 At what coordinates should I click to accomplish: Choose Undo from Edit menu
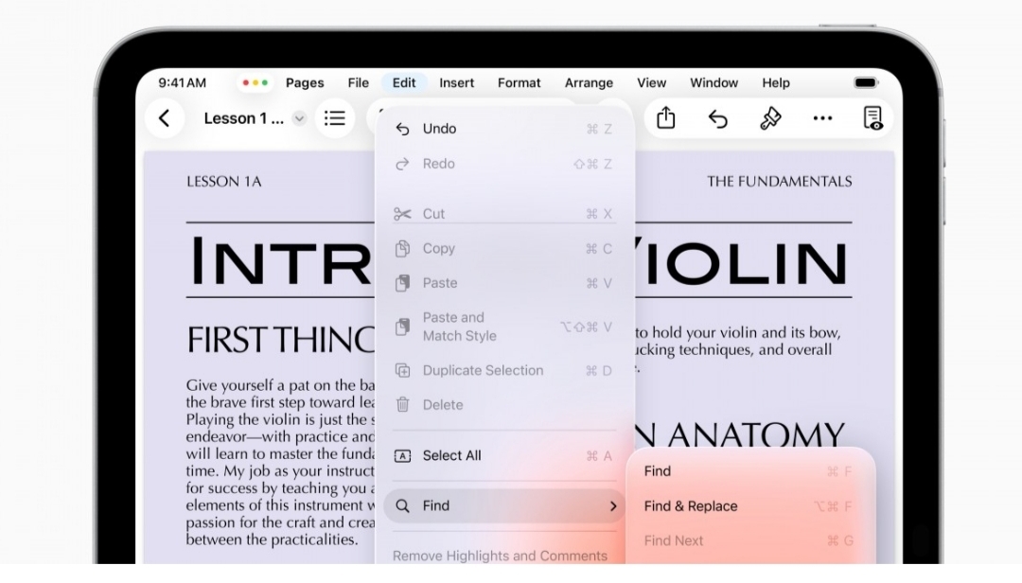click(503, 129)
